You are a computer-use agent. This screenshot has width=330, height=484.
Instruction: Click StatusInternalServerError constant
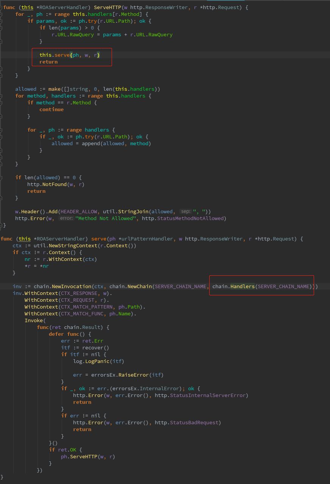(208, 395)
